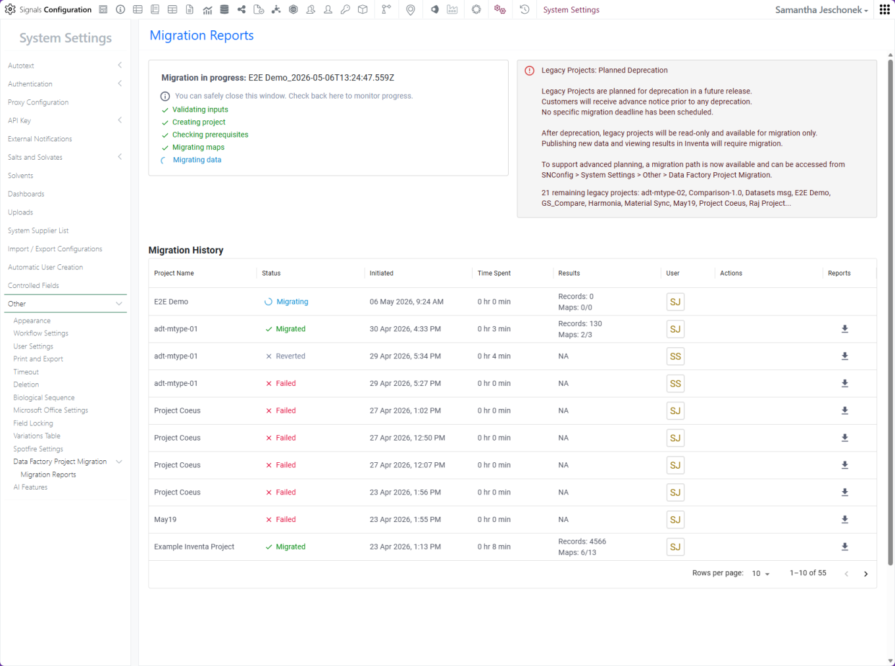Go to next page of Migration History
895x666 pixels.
(x=866, y=574)
